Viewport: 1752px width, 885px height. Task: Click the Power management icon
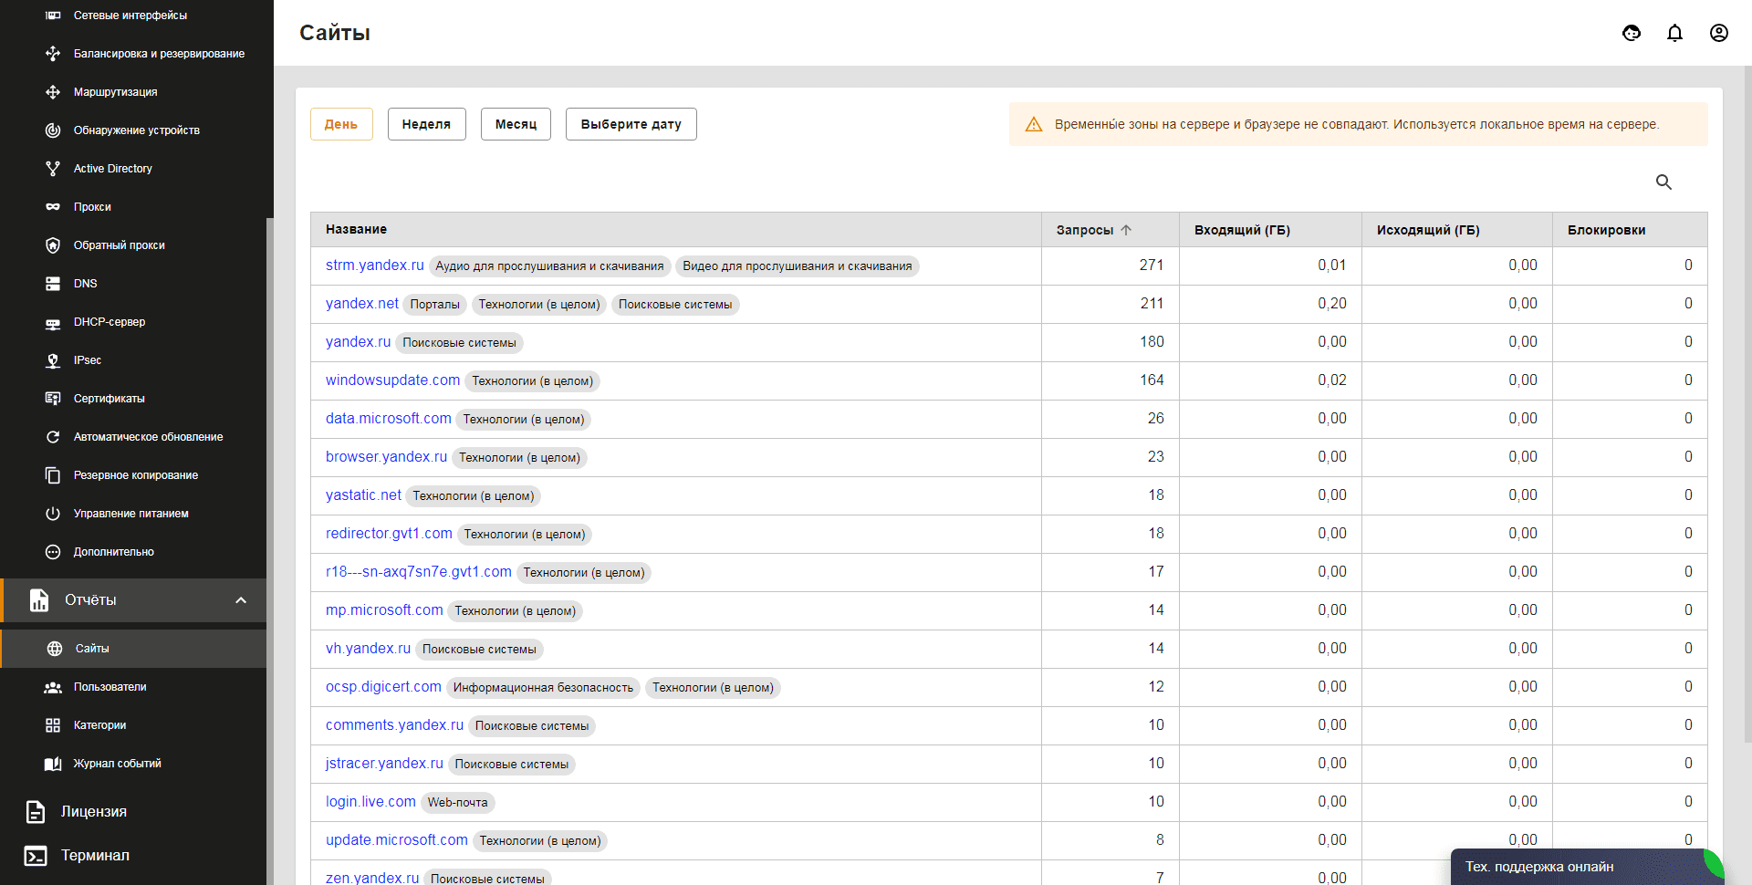pos(53,514)
